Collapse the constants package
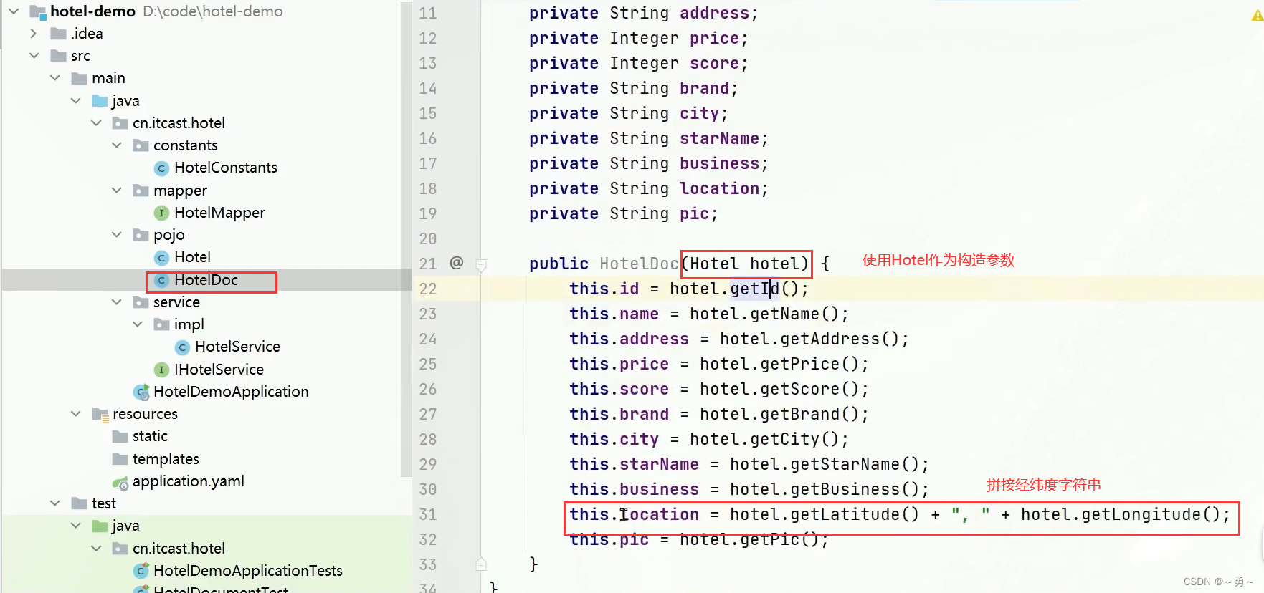Viewport: 1264px width, 593px height. click(x=117, y=145)
